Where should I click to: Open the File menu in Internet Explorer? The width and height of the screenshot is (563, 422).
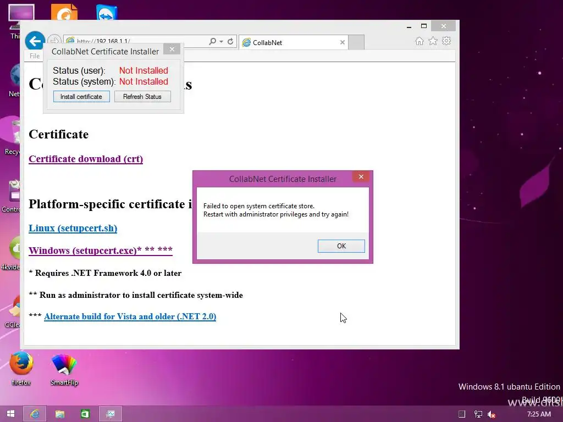(35, 56)
